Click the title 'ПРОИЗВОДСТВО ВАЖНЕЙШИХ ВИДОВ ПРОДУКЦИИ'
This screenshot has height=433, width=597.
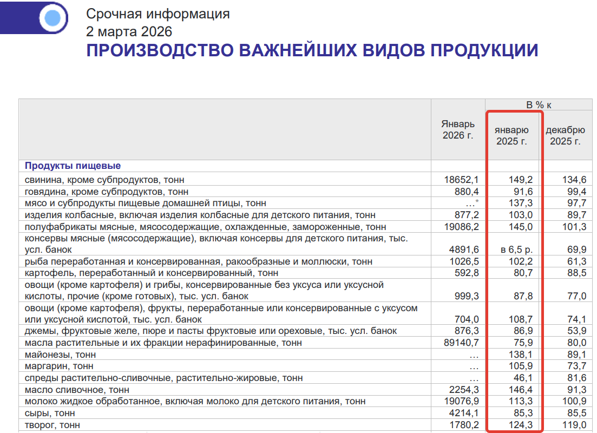(312, 50)
